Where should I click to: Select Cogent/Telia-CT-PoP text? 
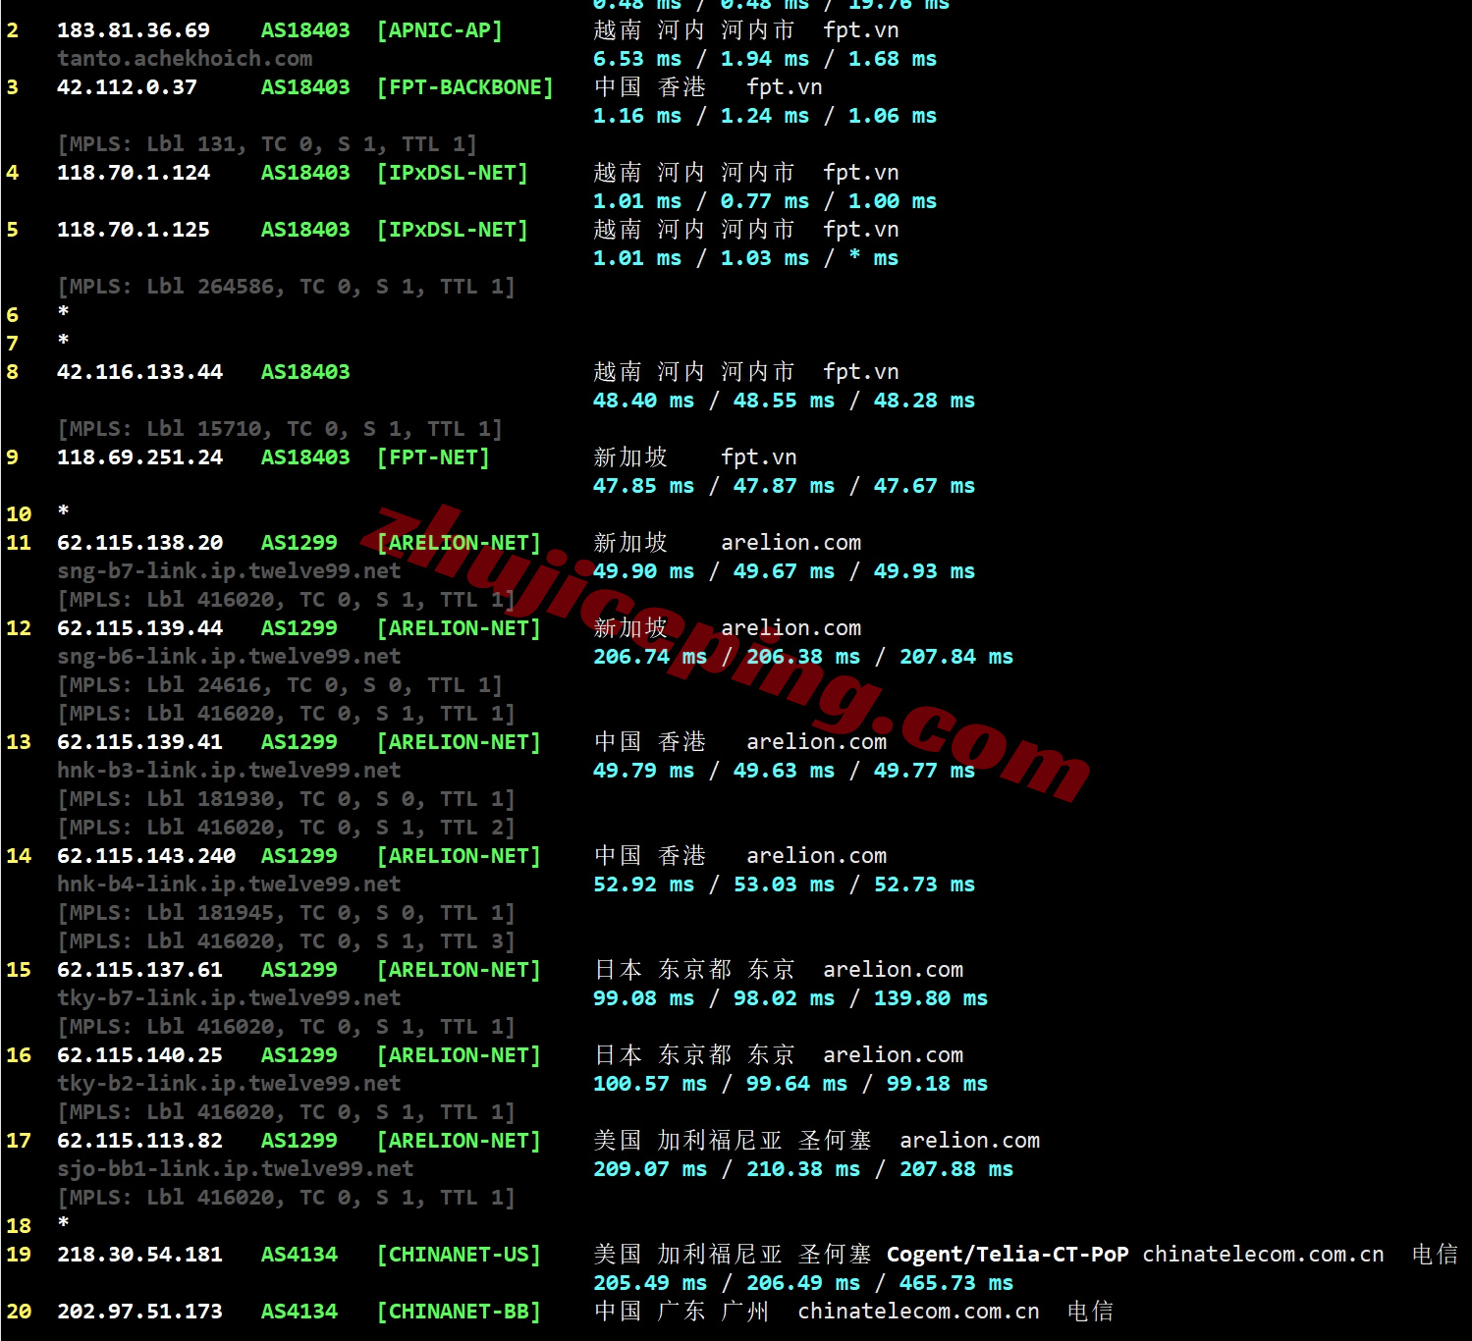[x=1008, y=1255]
